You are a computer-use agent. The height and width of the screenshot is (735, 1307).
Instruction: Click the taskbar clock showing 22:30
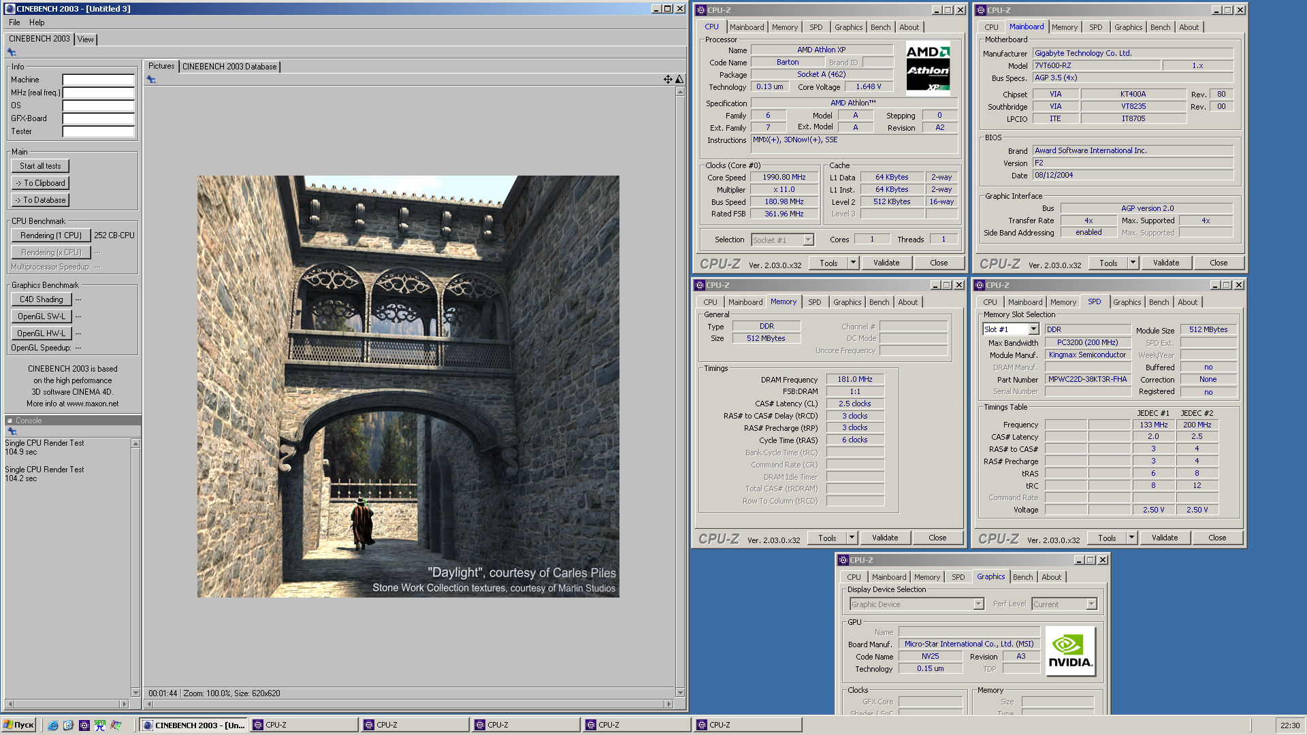point(1289,725)
